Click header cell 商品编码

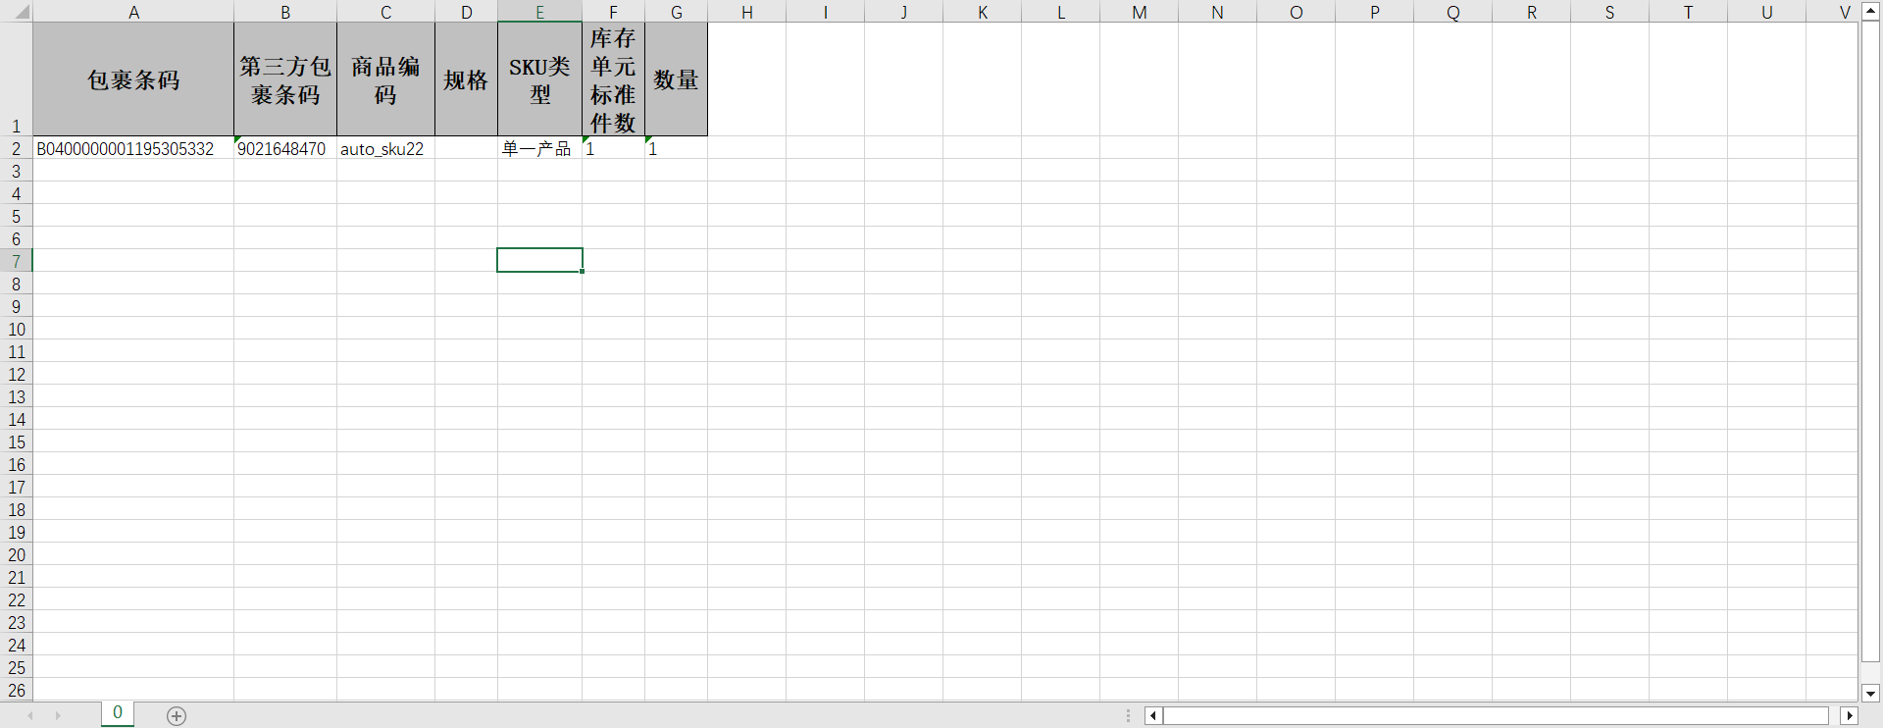click(x=385, y=79)
